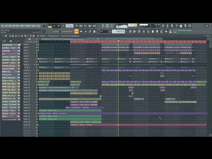The image size is (212, 159).
Task: Open the EDIT menu
Action: pyautogui.click(x=6, y=26)
